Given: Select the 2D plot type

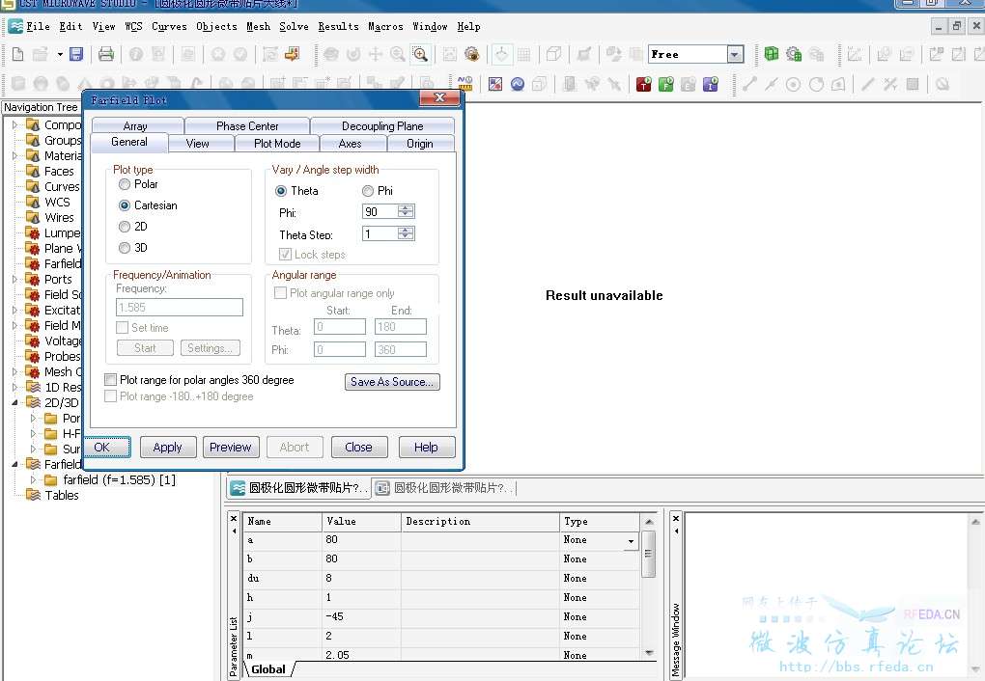Looking at the screenshot, I should [125, 227].
